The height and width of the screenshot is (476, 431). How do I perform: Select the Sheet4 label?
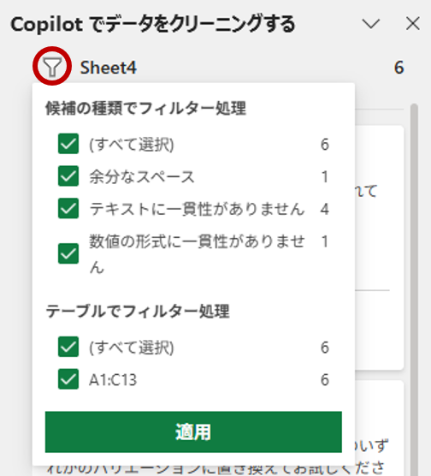click(x=109, y=68)
